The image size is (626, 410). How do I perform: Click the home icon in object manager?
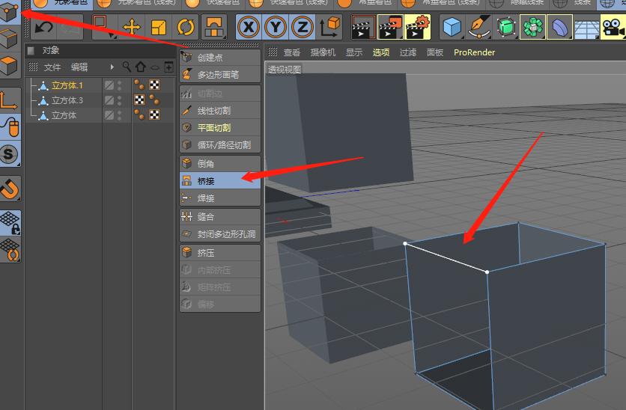tap(140, 67)
